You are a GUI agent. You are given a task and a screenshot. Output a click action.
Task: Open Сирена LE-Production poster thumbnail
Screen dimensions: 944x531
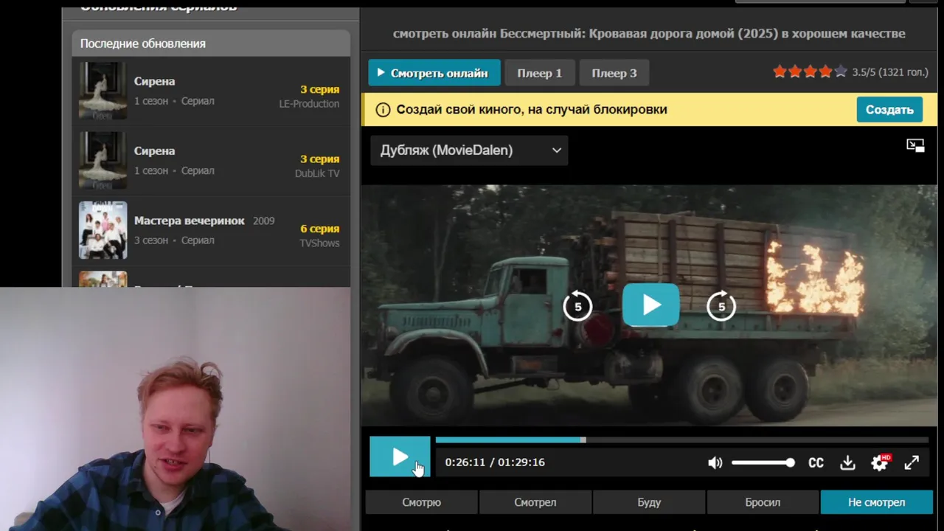(x=103, y=91)
